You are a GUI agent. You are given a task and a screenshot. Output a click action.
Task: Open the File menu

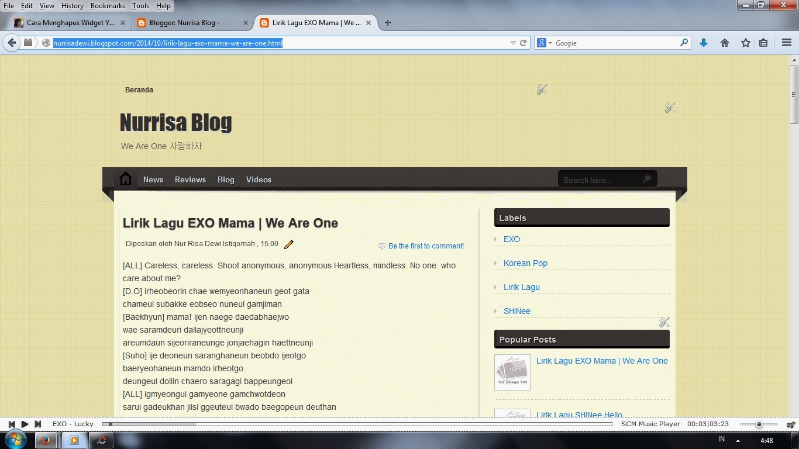pyautogui.click(x=9, y=6)
